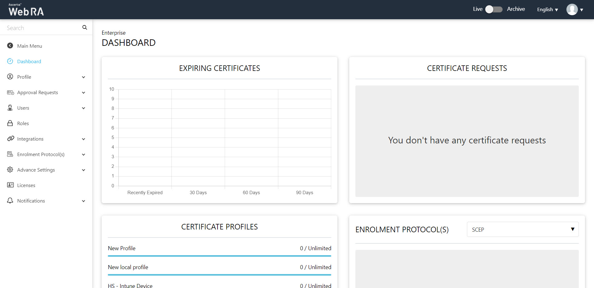This screenshot has width=594, height=288.
Task: Toggle the Live/Archive switch
Action: (494, 9)
